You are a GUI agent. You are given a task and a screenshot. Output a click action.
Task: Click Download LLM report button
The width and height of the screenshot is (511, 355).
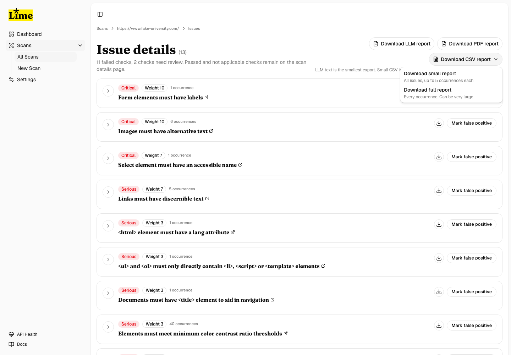tap(402, 44)
